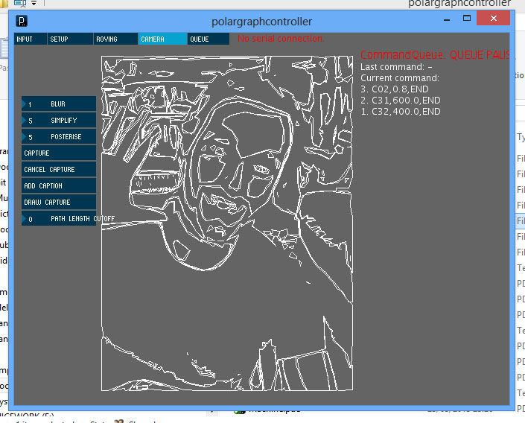Screen dimensions: 525x423
Task: Select the CAMERA tab
Action: [162, 39]
